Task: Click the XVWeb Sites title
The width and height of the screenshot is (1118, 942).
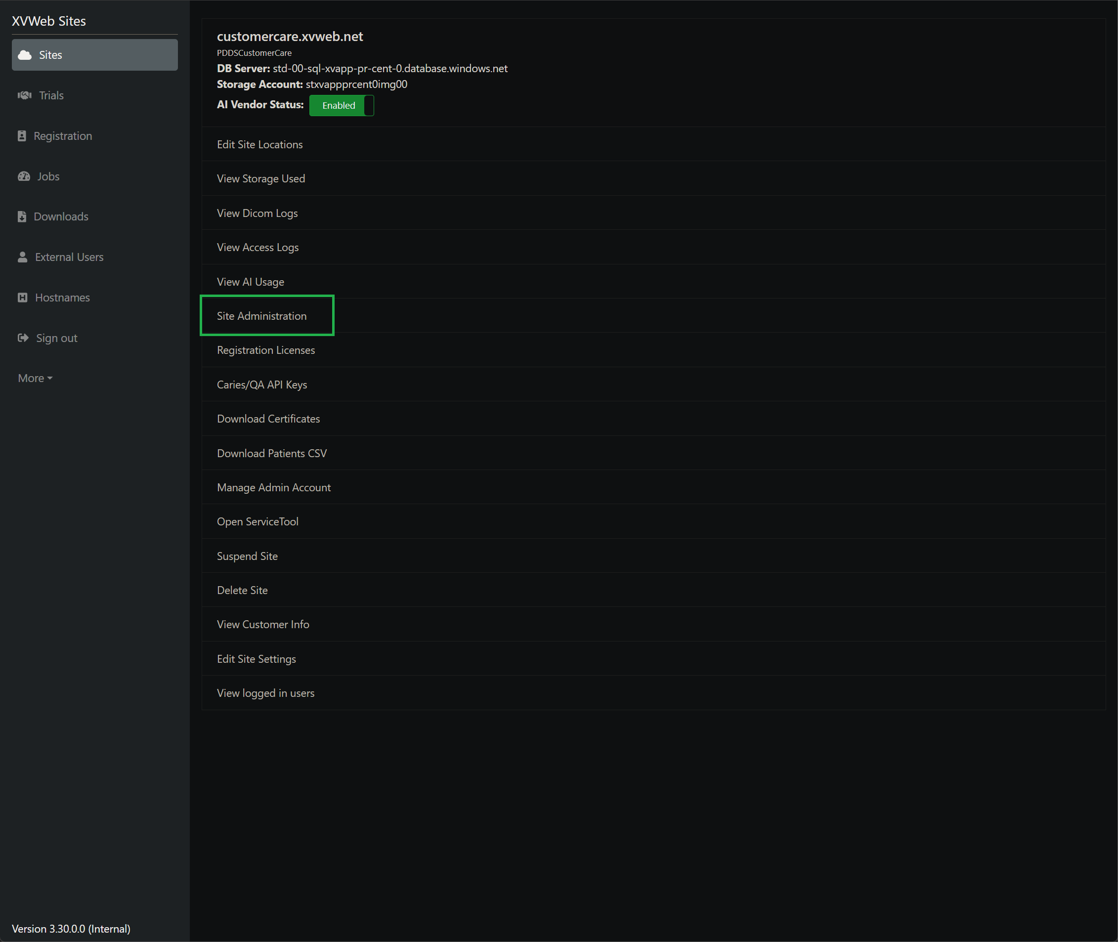Action: (48, 21)
